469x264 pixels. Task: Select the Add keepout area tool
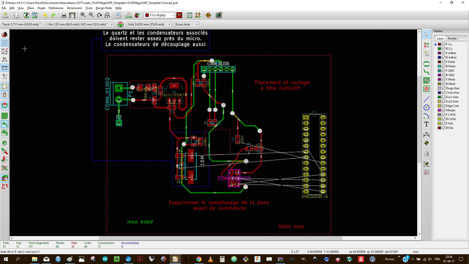point(426,89)
